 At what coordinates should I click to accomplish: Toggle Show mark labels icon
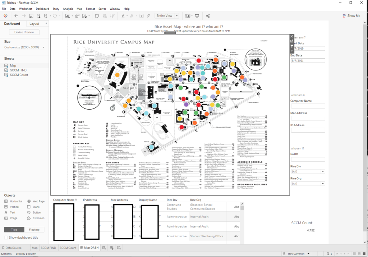[x=142, y=16]
